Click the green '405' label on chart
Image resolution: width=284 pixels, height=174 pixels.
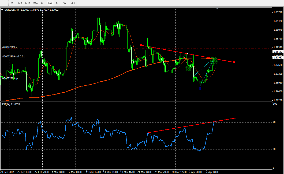point(188,70)
